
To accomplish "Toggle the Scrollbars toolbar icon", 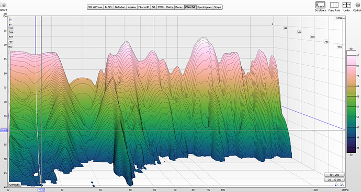I will (320, 5).
